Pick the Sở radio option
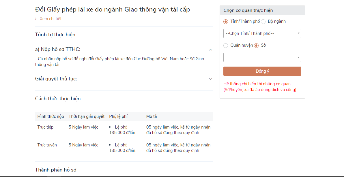The width and height of the screenshot is (344, 177). click(256, 46)
